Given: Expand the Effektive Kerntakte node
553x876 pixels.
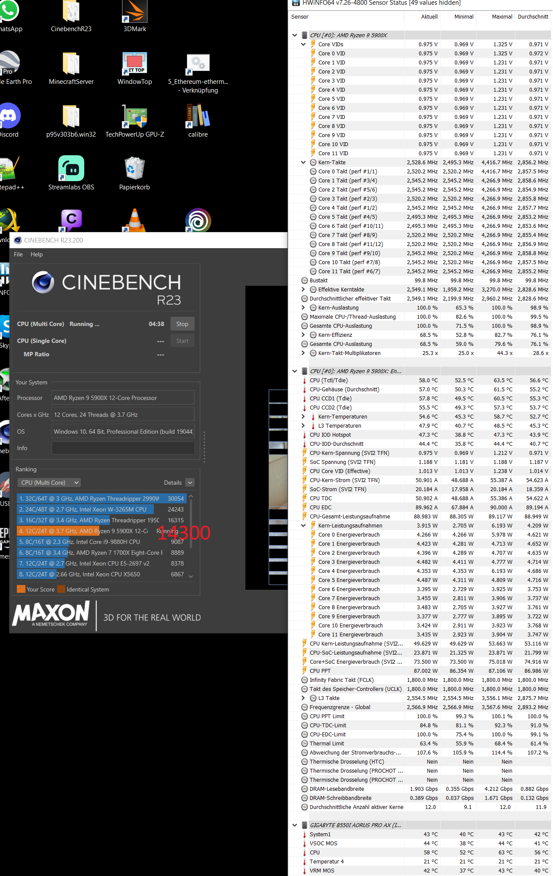Looking at the screenshot, I should point(303,290).
